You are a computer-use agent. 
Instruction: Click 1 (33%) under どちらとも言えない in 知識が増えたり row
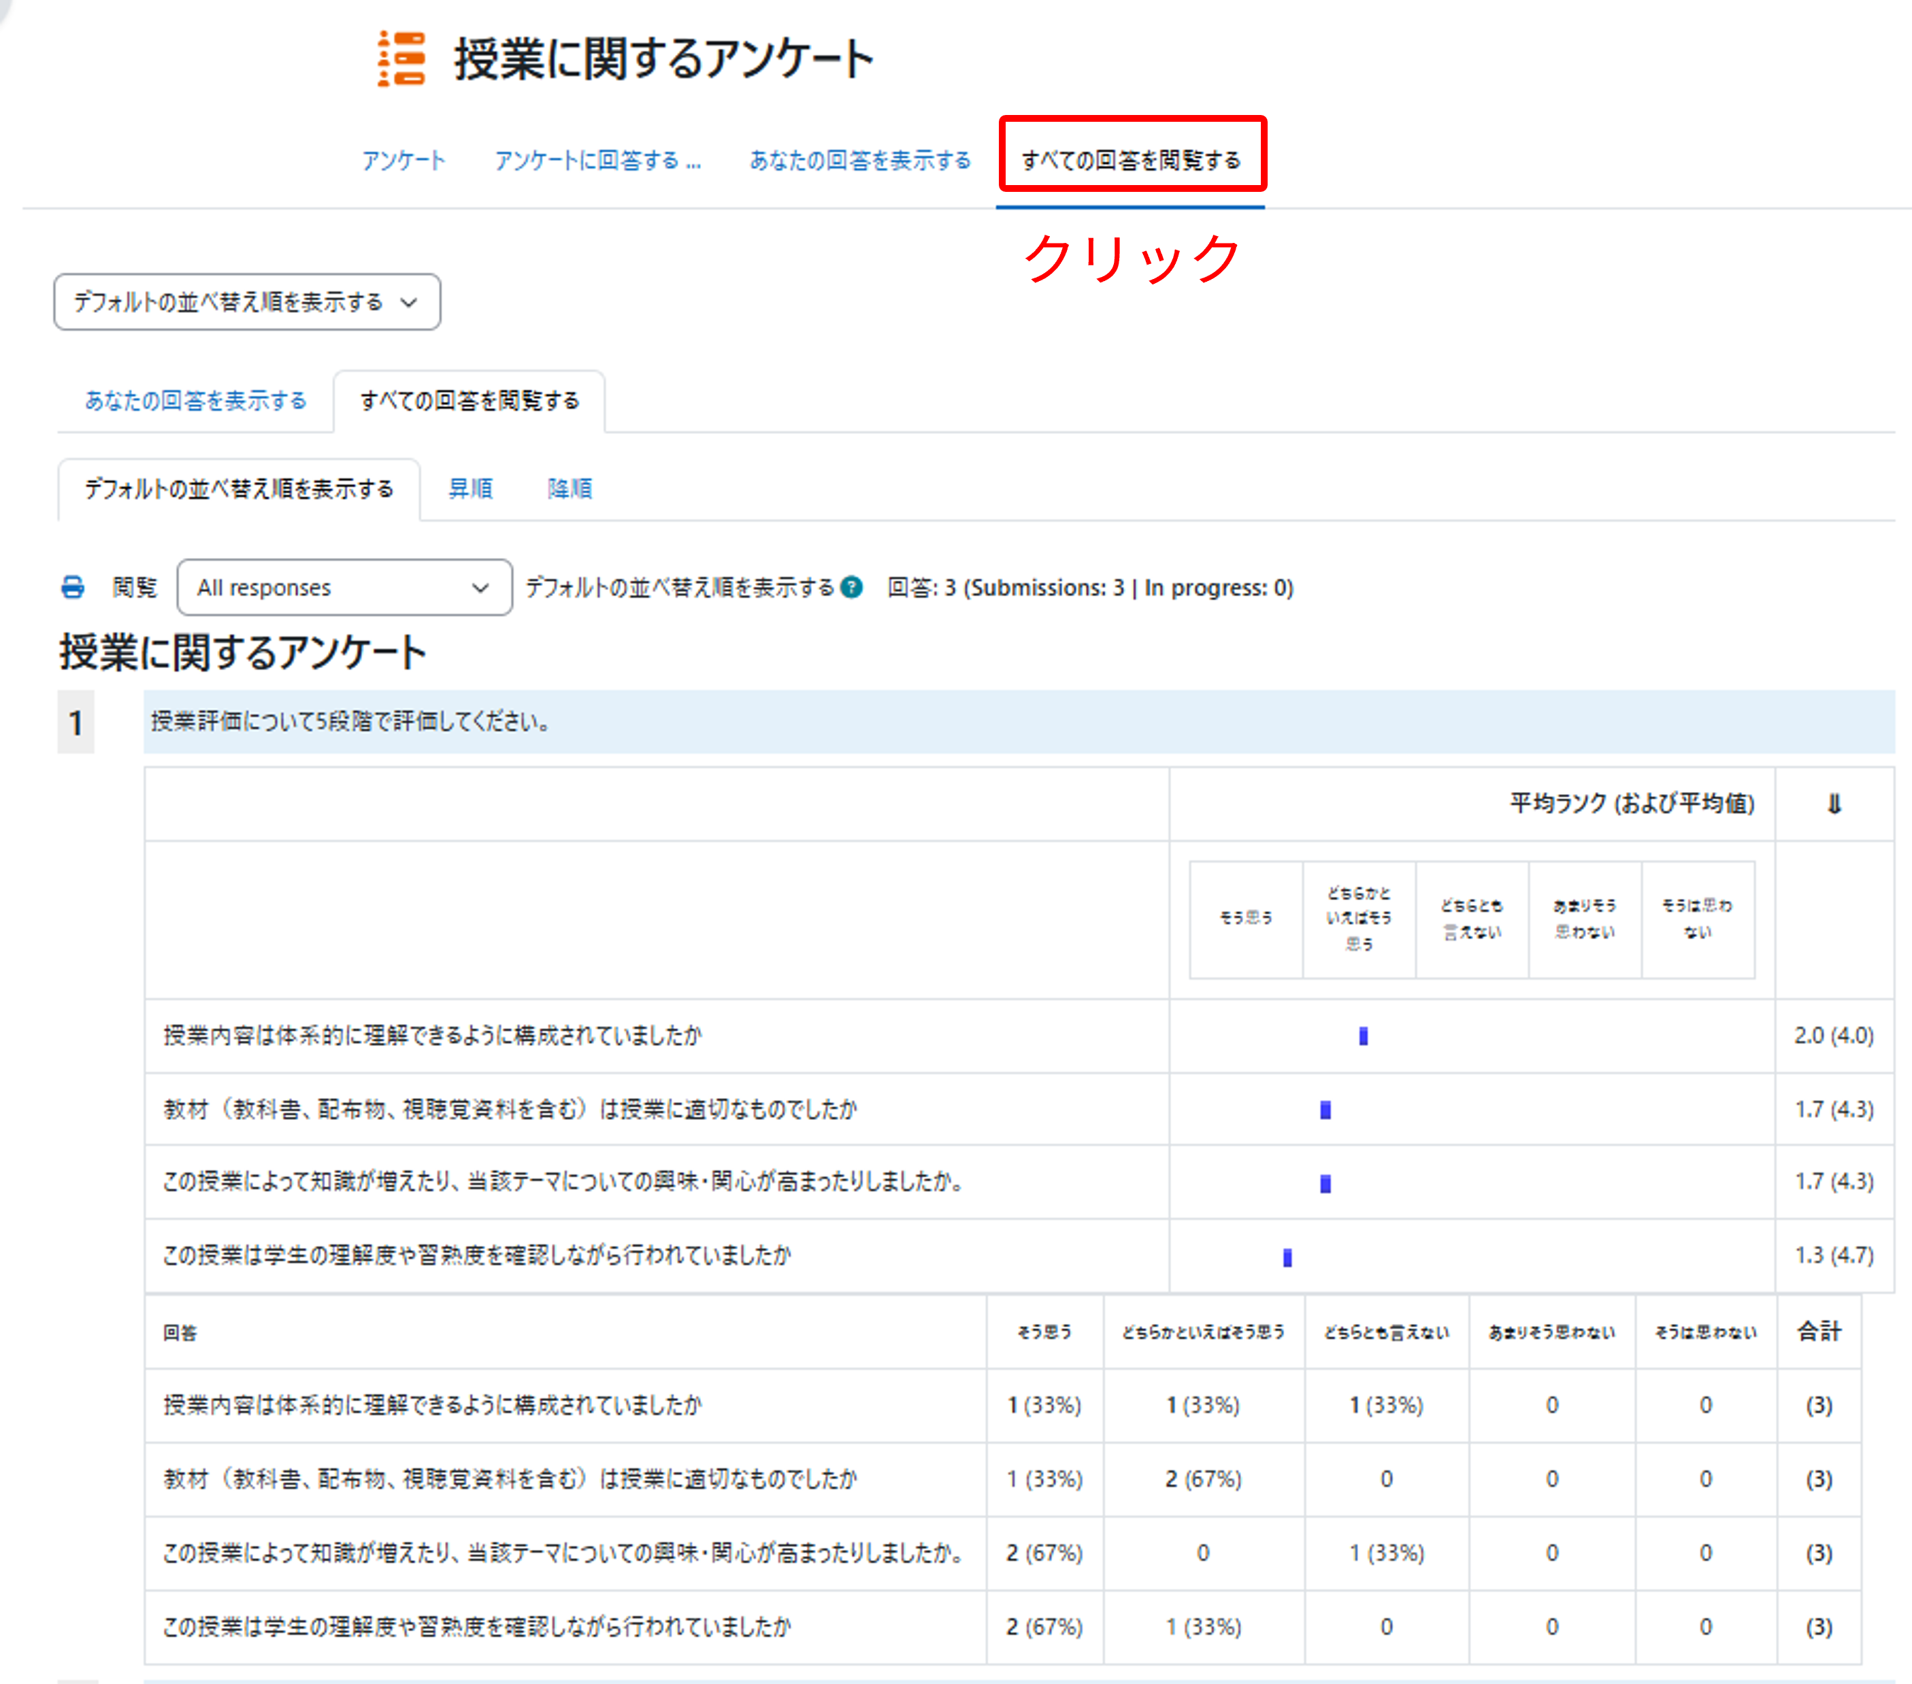(1386, 1553)
